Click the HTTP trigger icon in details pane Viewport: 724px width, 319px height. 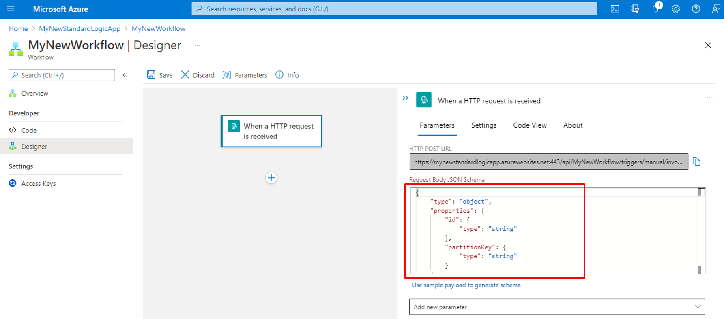click(424, 100)
